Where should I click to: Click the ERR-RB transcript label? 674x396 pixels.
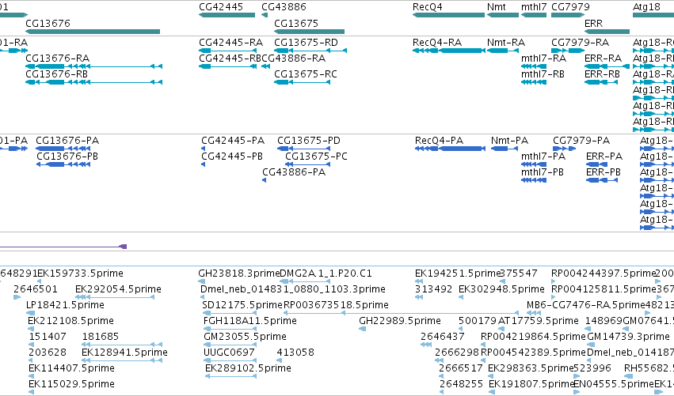point(602,74)
